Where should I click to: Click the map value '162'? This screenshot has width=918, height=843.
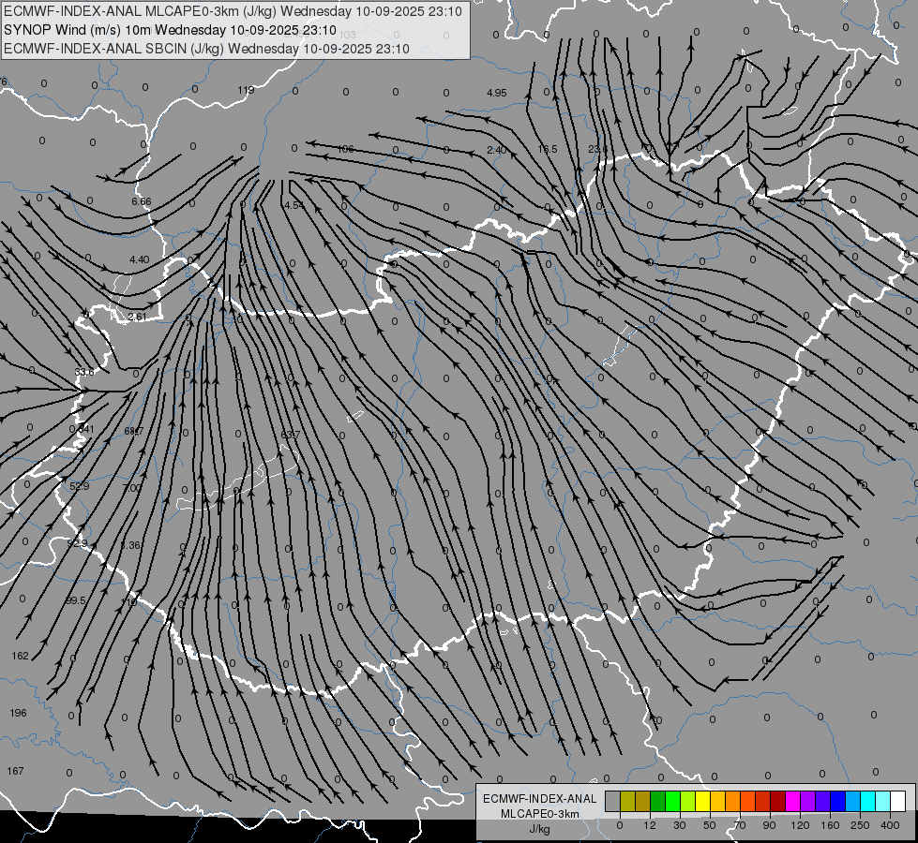pos(20,657)
